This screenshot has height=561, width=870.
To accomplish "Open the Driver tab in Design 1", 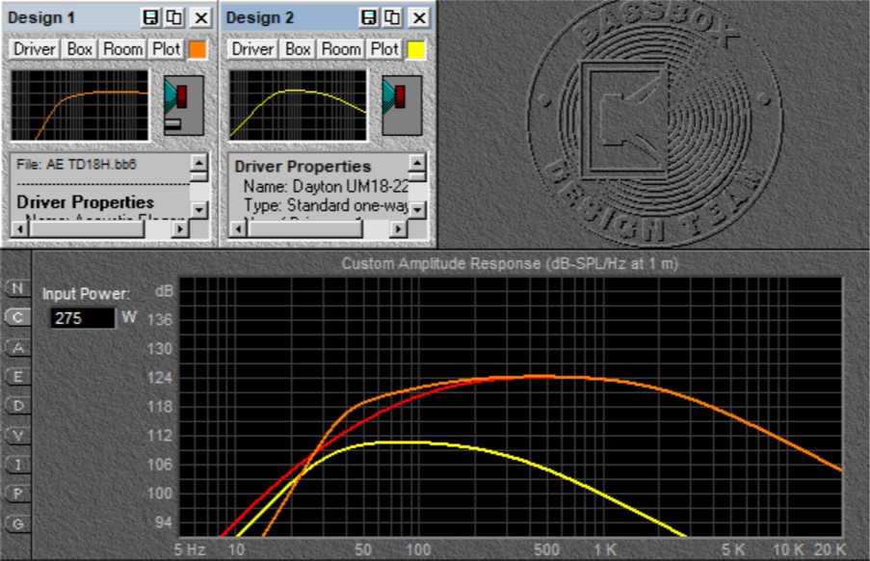I will pos(35,49).
